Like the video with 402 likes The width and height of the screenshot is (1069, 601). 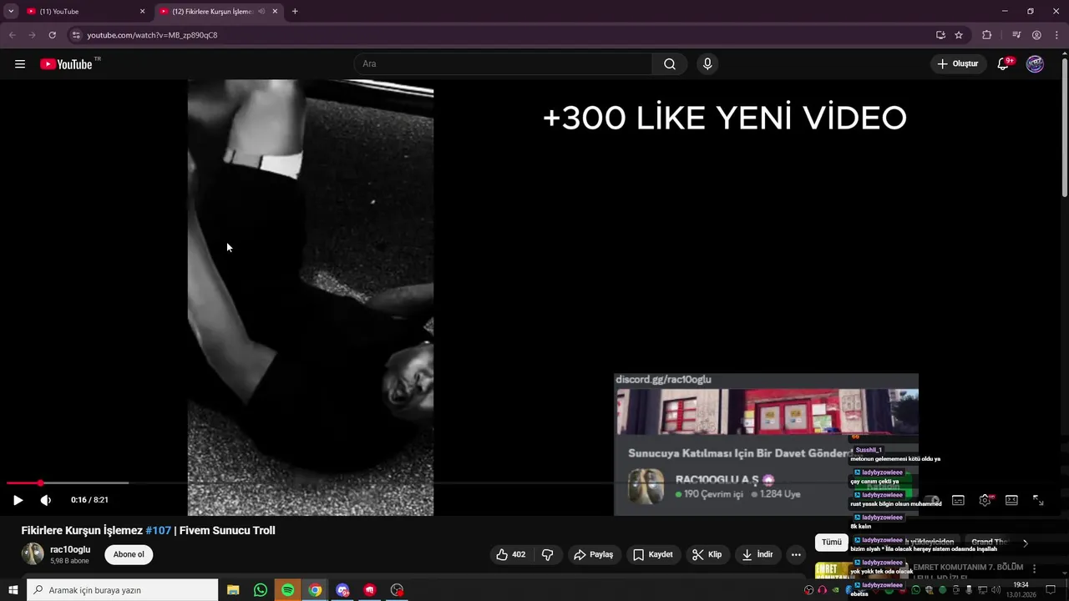coord(511,554)
